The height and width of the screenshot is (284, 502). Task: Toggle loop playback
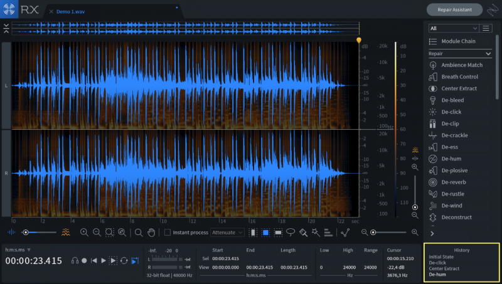[x=124, y=261]
